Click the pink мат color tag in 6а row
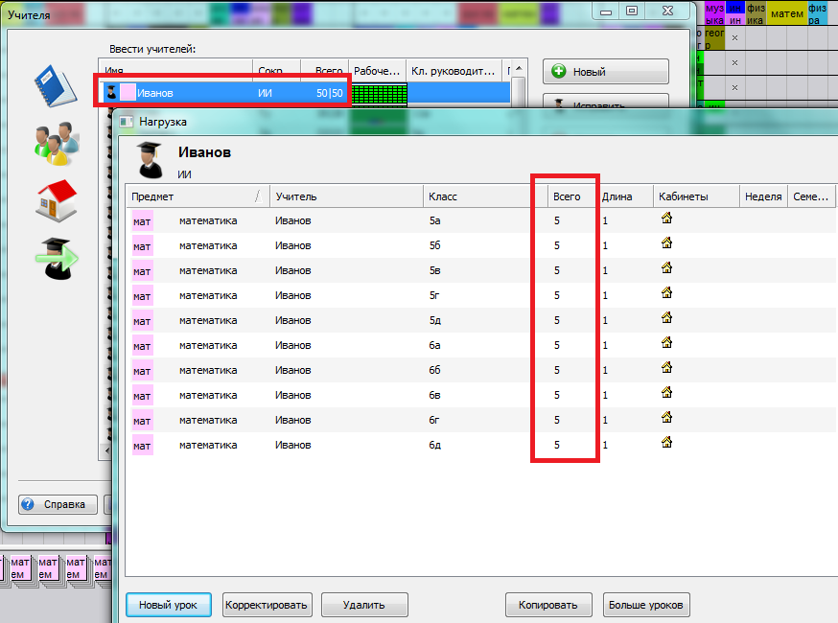The height and width of the screenshot is (623, 838). (142, 345)
